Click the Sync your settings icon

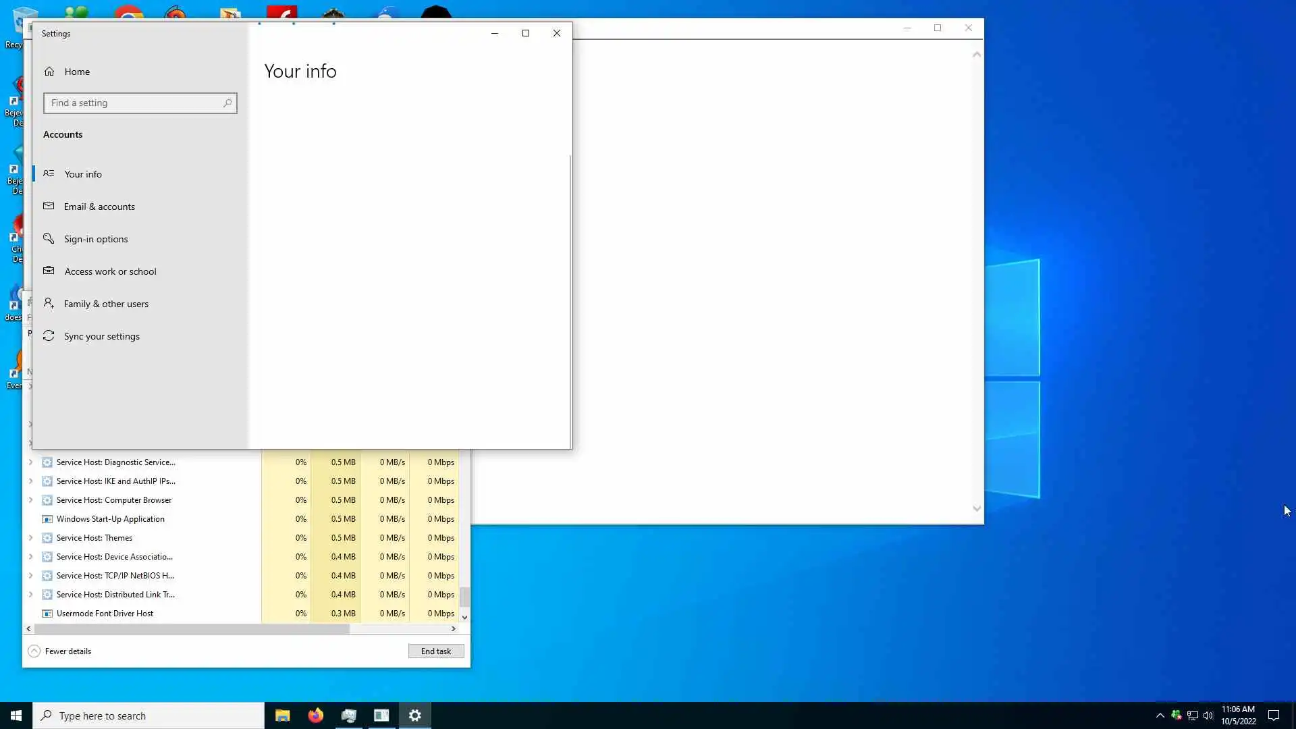(x=49, y=336)
